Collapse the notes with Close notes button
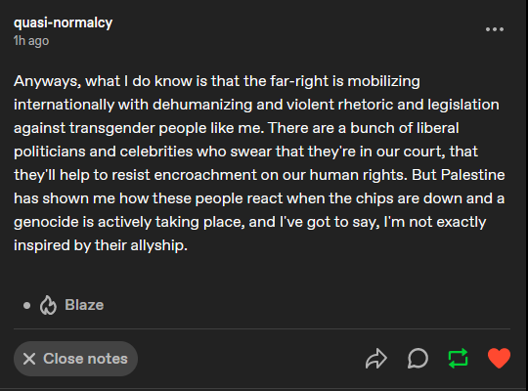The height and width of the screenshot is (391, 528). pos(75,359)
